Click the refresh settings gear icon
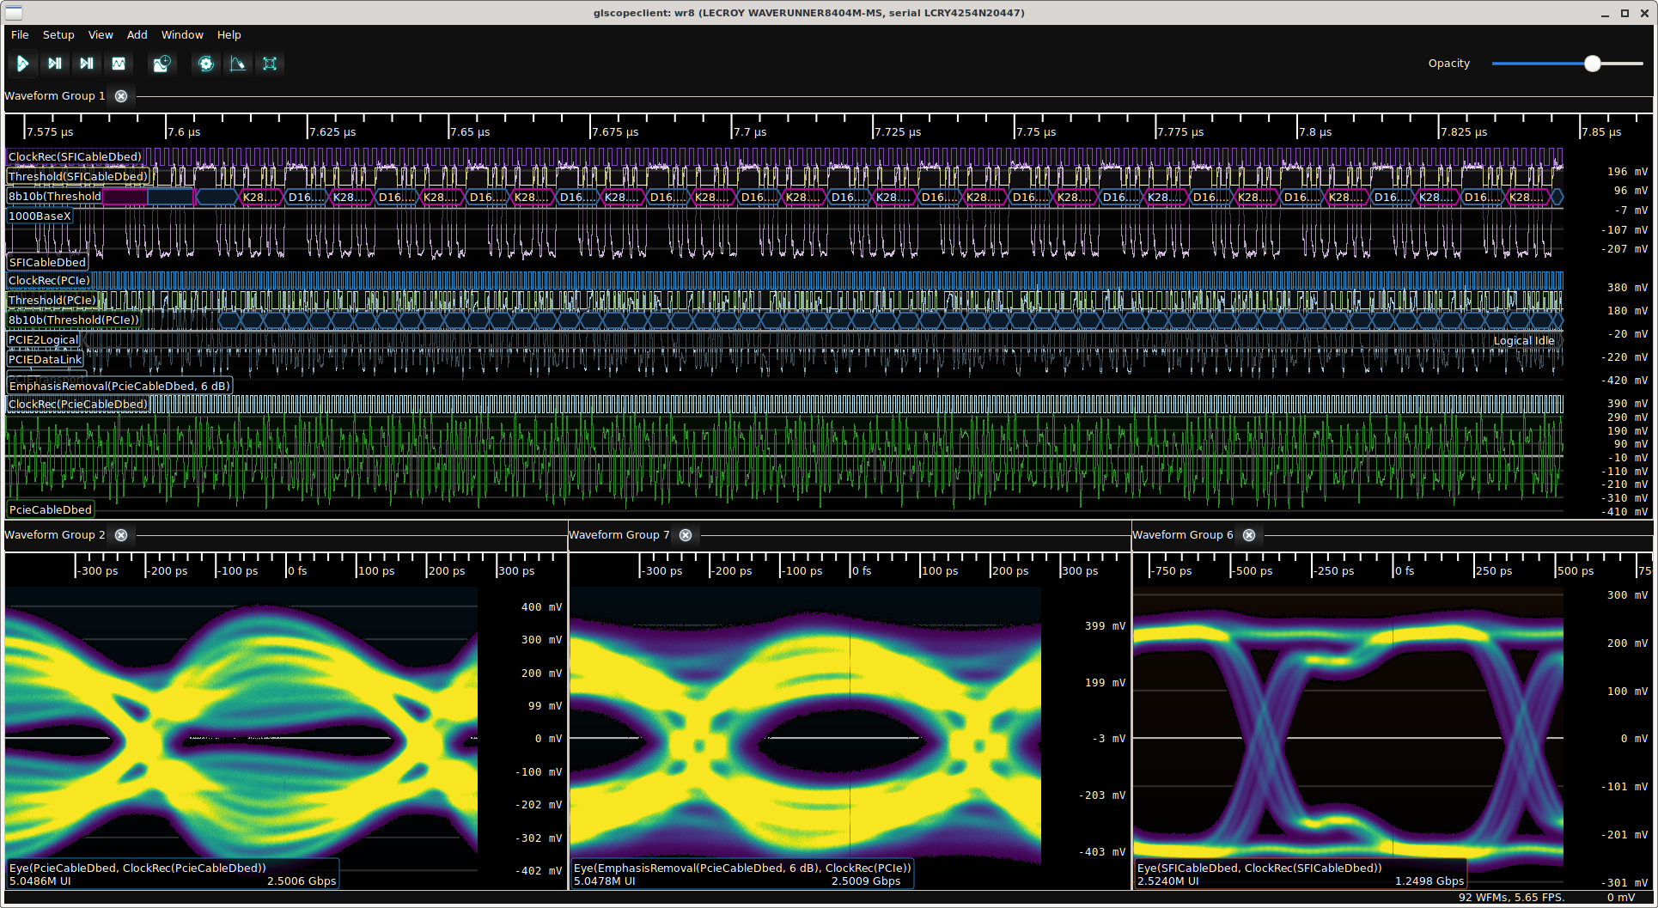This screenshot has width=1658, height=908. click(x=206, y=64)
